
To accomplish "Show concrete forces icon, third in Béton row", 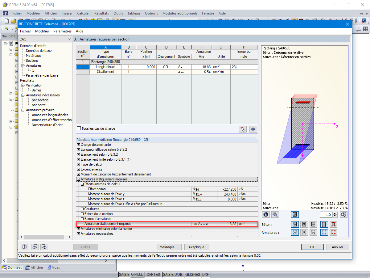I will pyautogui.click(x=314, y=225).
